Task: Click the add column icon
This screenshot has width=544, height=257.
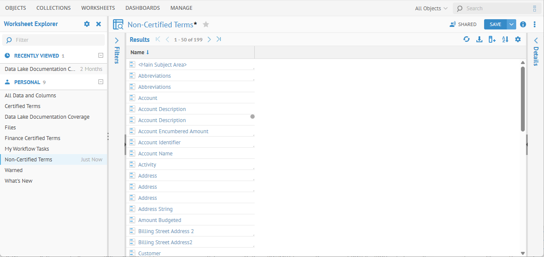Action: click(492, 39)
